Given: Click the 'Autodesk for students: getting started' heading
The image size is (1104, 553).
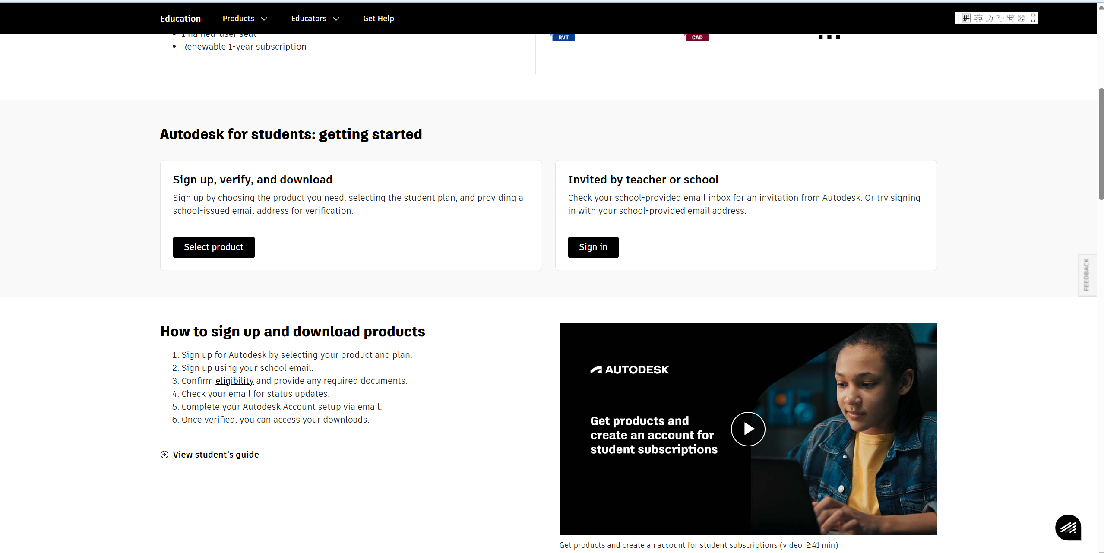Looking at the screenshot, I should (x=291, y=134).
